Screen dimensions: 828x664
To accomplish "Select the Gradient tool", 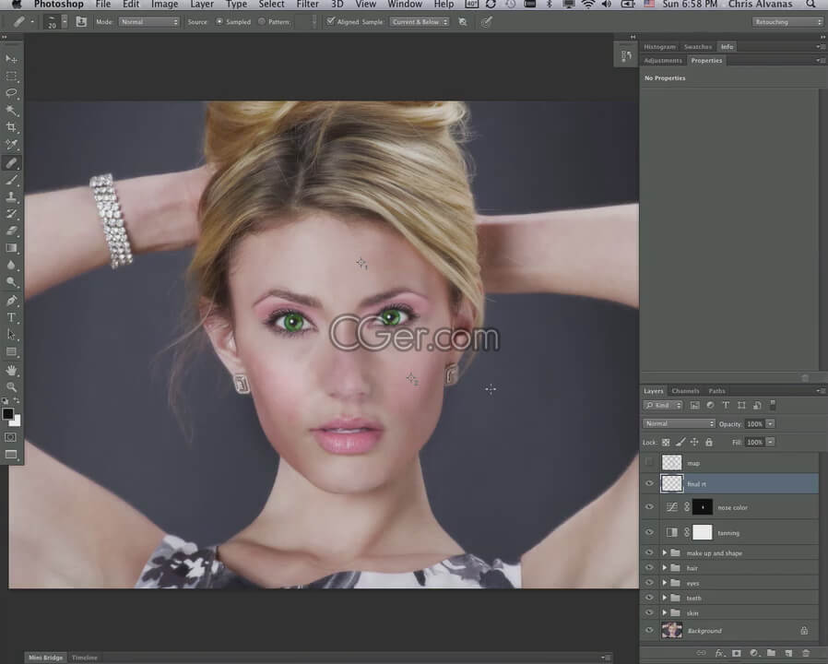I will pos(11,248).
